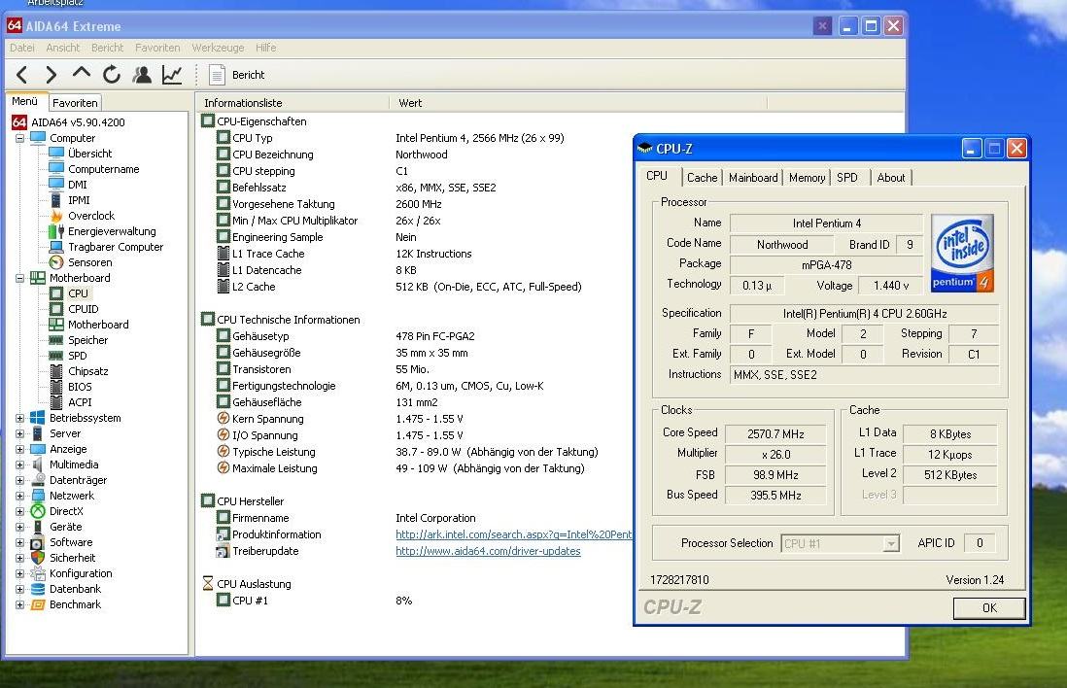This screenshot has width=1067, height=688.
Task: Switch to the Favoriten tab
Action: [x=75, y=102]
